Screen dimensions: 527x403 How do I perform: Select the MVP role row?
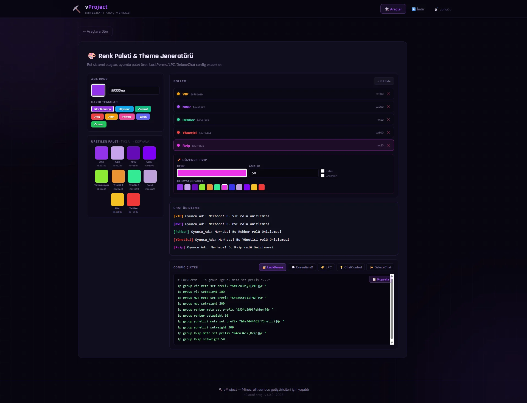point(284,107)
